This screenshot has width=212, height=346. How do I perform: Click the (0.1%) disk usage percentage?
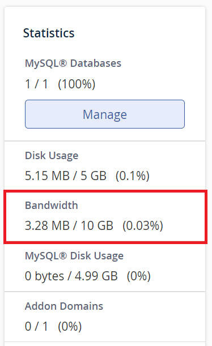(133, 176)
